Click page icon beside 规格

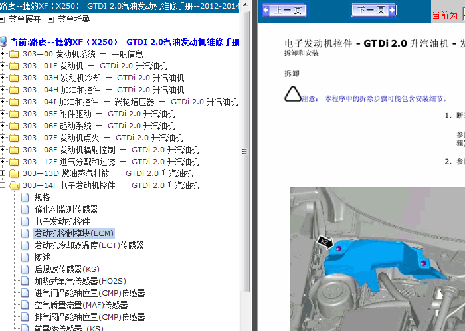pyautogui.click(x=25, y=197)
